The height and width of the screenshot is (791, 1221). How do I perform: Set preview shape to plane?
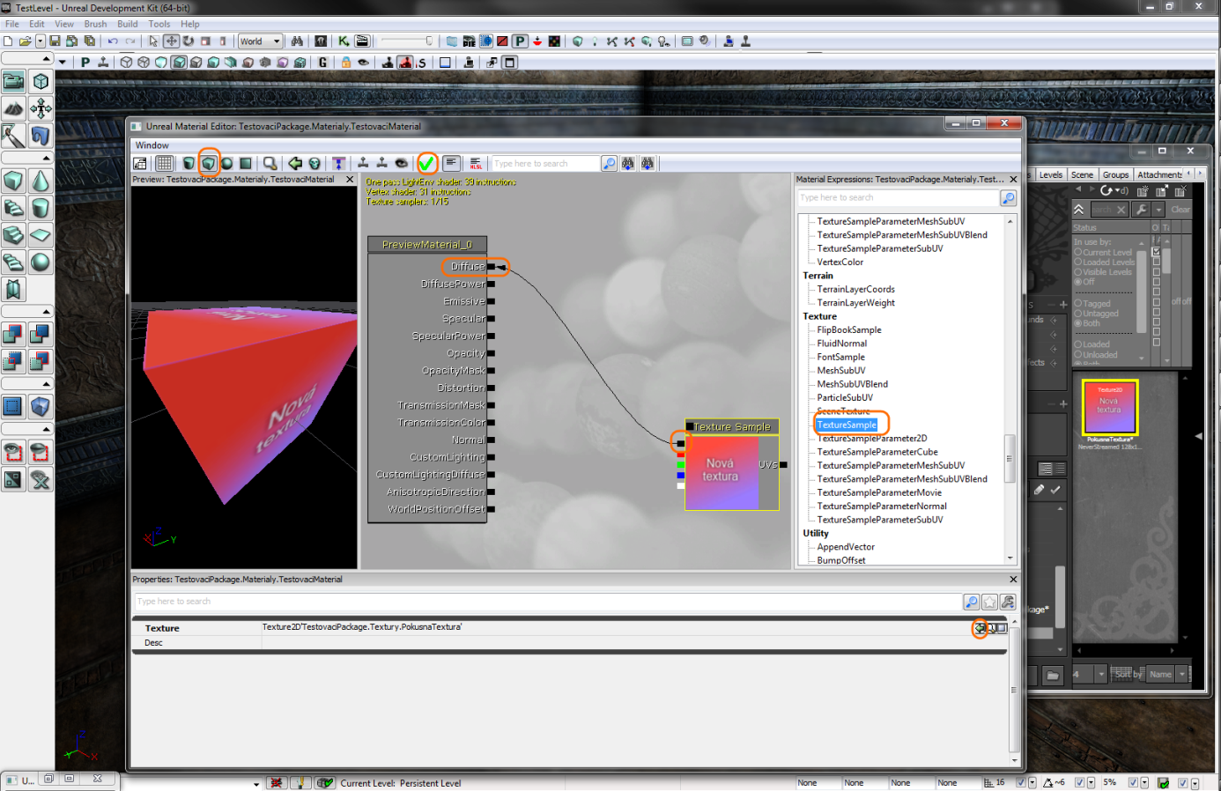(x=246, y=163)
